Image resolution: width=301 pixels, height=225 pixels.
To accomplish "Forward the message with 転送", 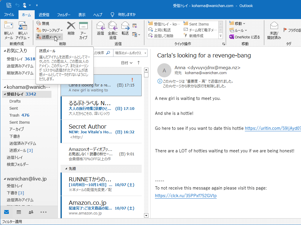I will [125, 28].
